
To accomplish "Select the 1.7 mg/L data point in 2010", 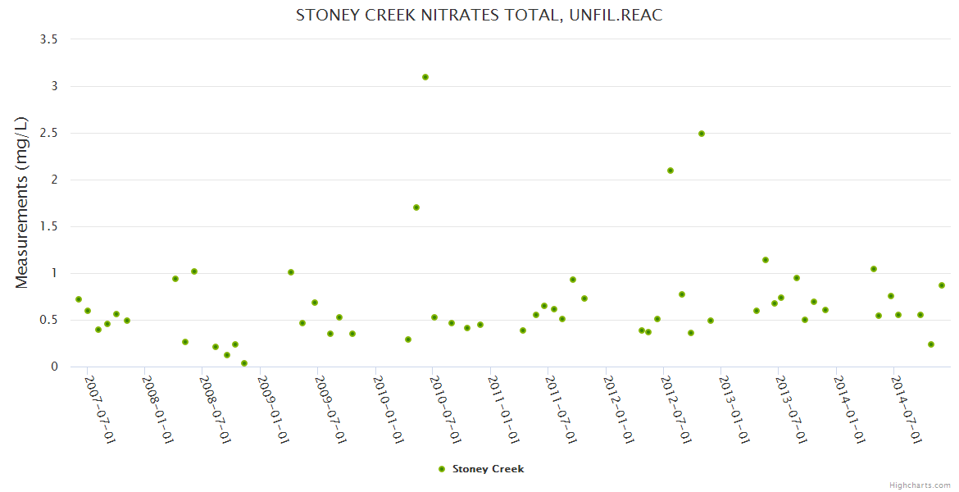I will pyautogui.click(x=416, y=207).
